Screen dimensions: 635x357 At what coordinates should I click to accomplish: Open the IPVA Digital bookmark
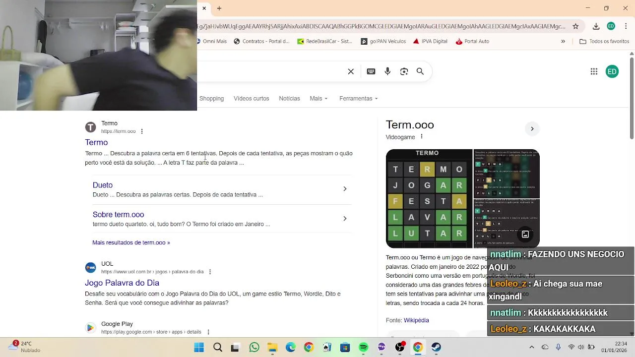click(x=430, y=41)
